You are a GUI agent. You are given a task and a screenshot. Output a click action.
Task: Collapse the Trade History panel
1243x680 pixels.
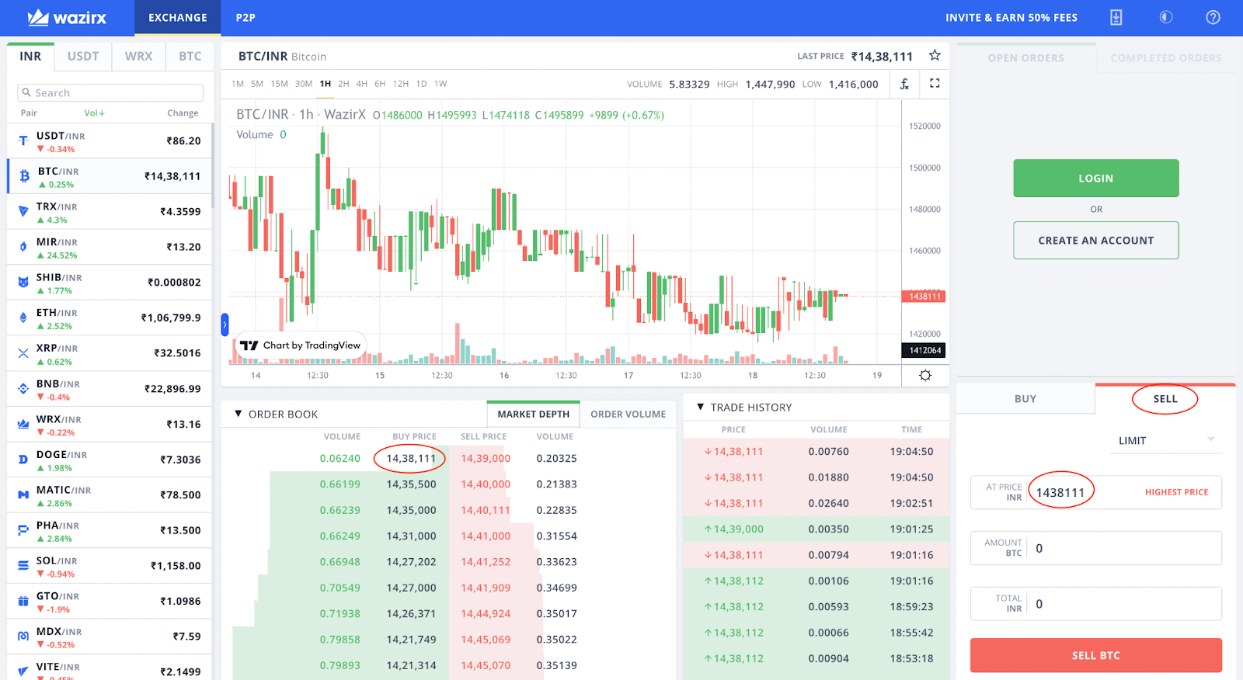pyautogui.click(x=701, y=407)
